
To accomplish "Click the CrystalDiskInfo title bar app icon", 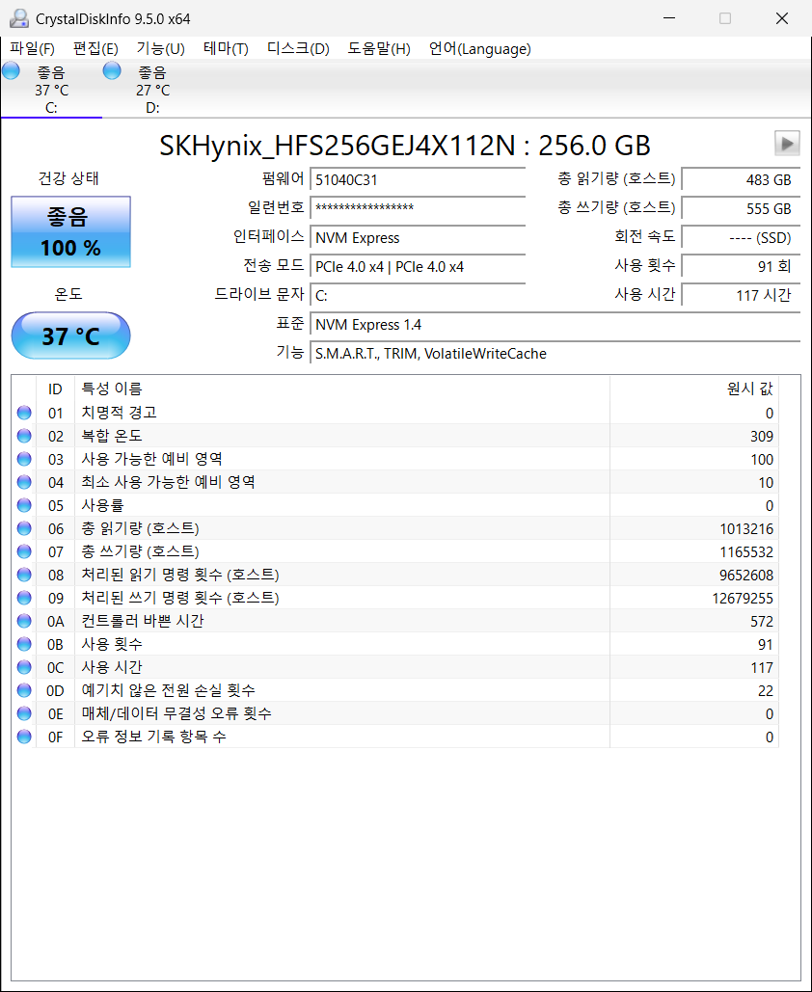I will (x=19, y=18).
